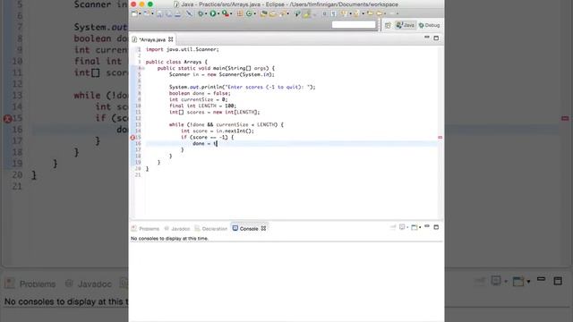Click the Next Annotation icon

(344, 13)
